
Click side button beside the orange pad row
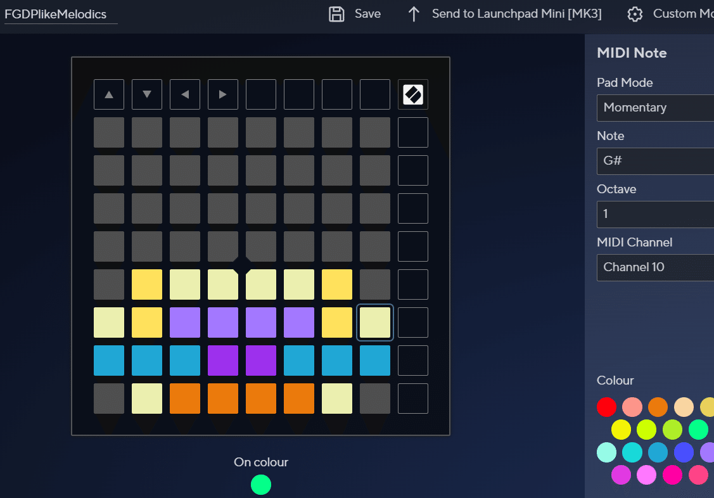(413, 399)
